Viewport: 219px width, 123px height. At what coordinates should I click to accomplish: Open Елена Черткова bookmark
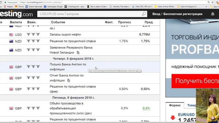(x=34, y=6)
